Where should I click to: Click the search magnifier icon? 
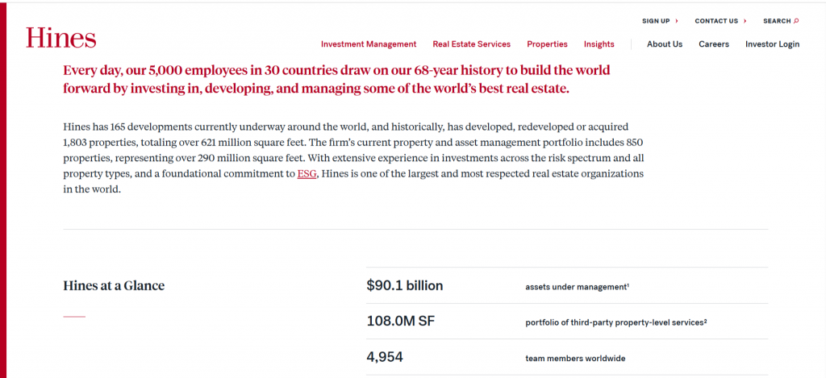796,21
